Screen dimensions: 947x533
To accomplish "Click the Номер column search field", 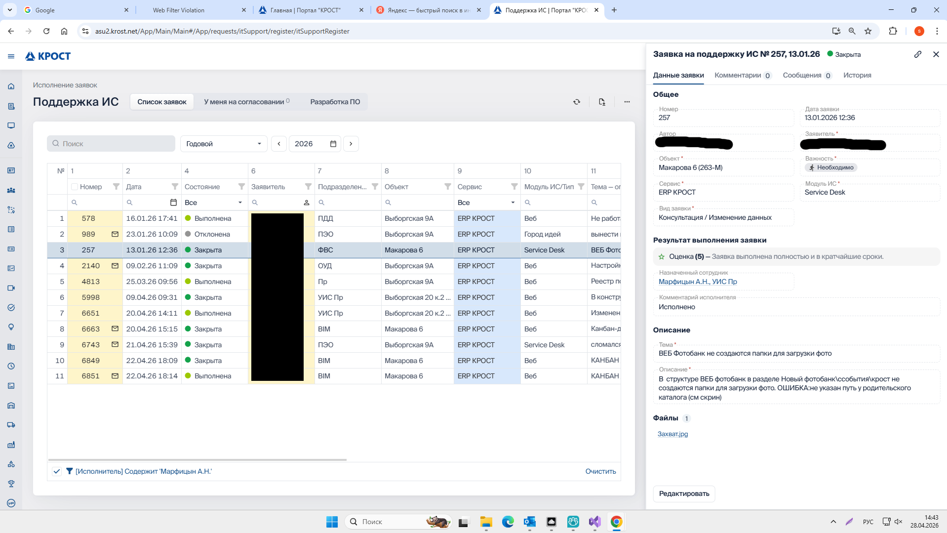I will click(x=95, y=203).
